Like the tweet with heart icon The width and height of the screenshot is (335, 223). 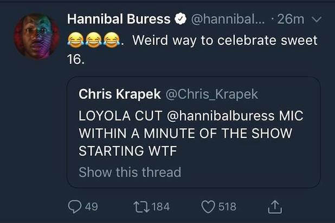[x=208, y=206]
